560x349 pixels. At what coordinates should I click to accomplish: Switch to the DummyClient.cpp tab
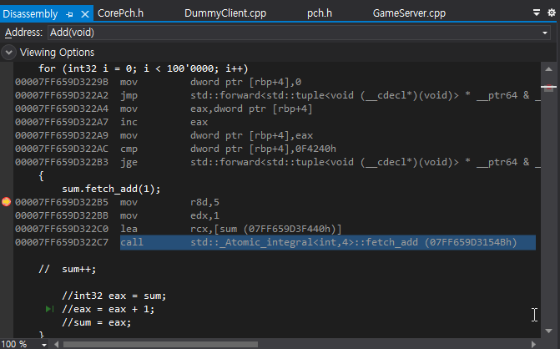(225, 13)
